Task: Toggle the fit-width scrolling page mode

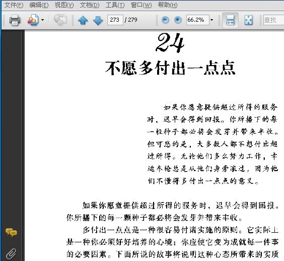Action: click(x=230, y=20)
